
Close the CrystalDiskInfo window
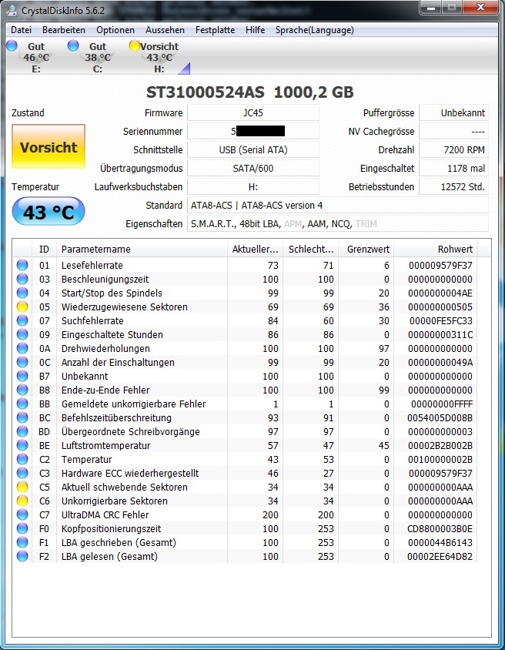click(x=480, y=7)
